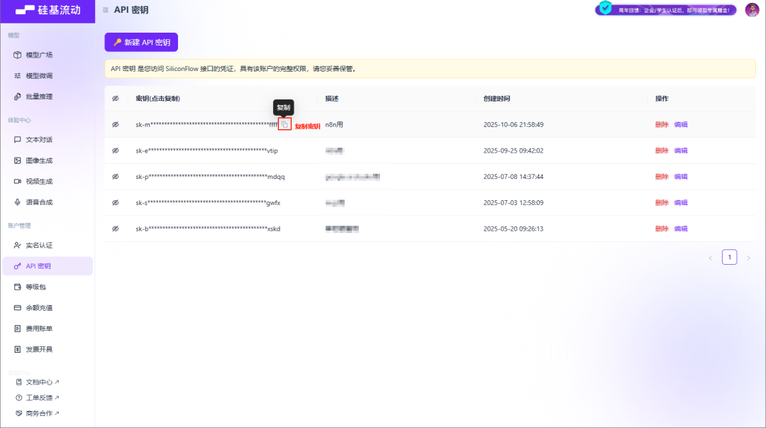Delete the key created 2025-07-03
This screenshot has width=766, height=428.
[x=662, y=202]
